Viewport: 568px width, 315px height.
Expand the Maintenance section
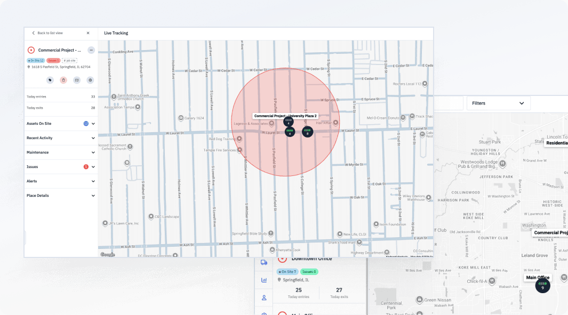point(61,152)
